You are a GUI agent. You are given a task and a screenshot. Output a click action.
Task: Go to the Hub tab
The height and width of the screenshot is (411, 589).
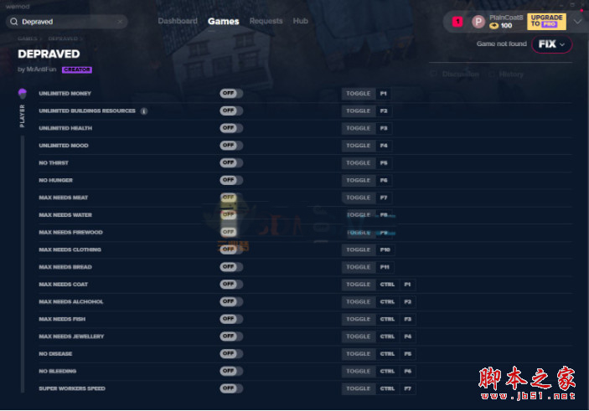(301, 21)
